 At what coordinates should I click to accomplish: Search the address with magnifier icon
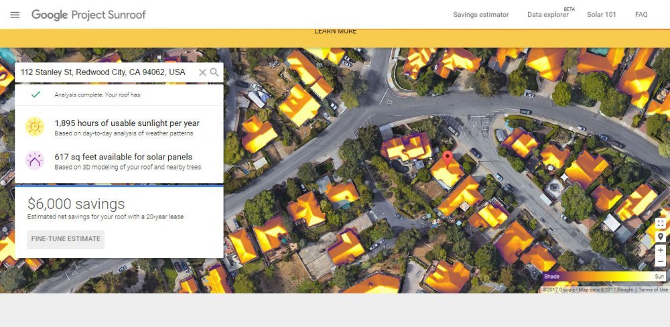click(x=214, y=72)
